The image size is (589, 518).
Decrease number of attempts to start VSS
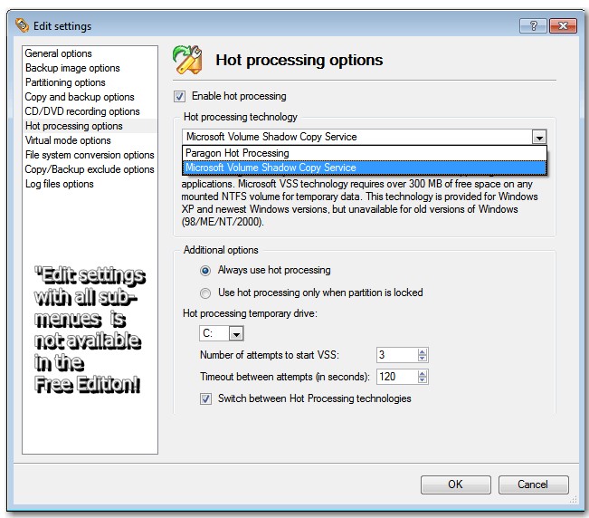[x=423, y=359]
